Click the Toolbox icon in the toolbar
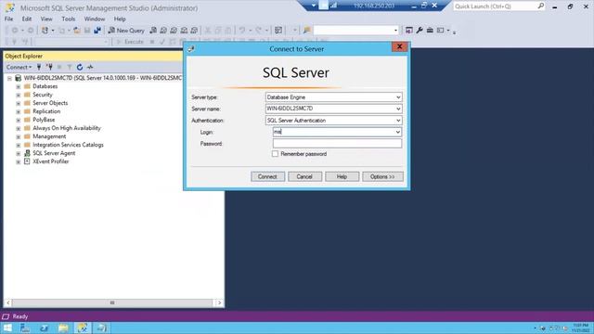 (430, 31)
